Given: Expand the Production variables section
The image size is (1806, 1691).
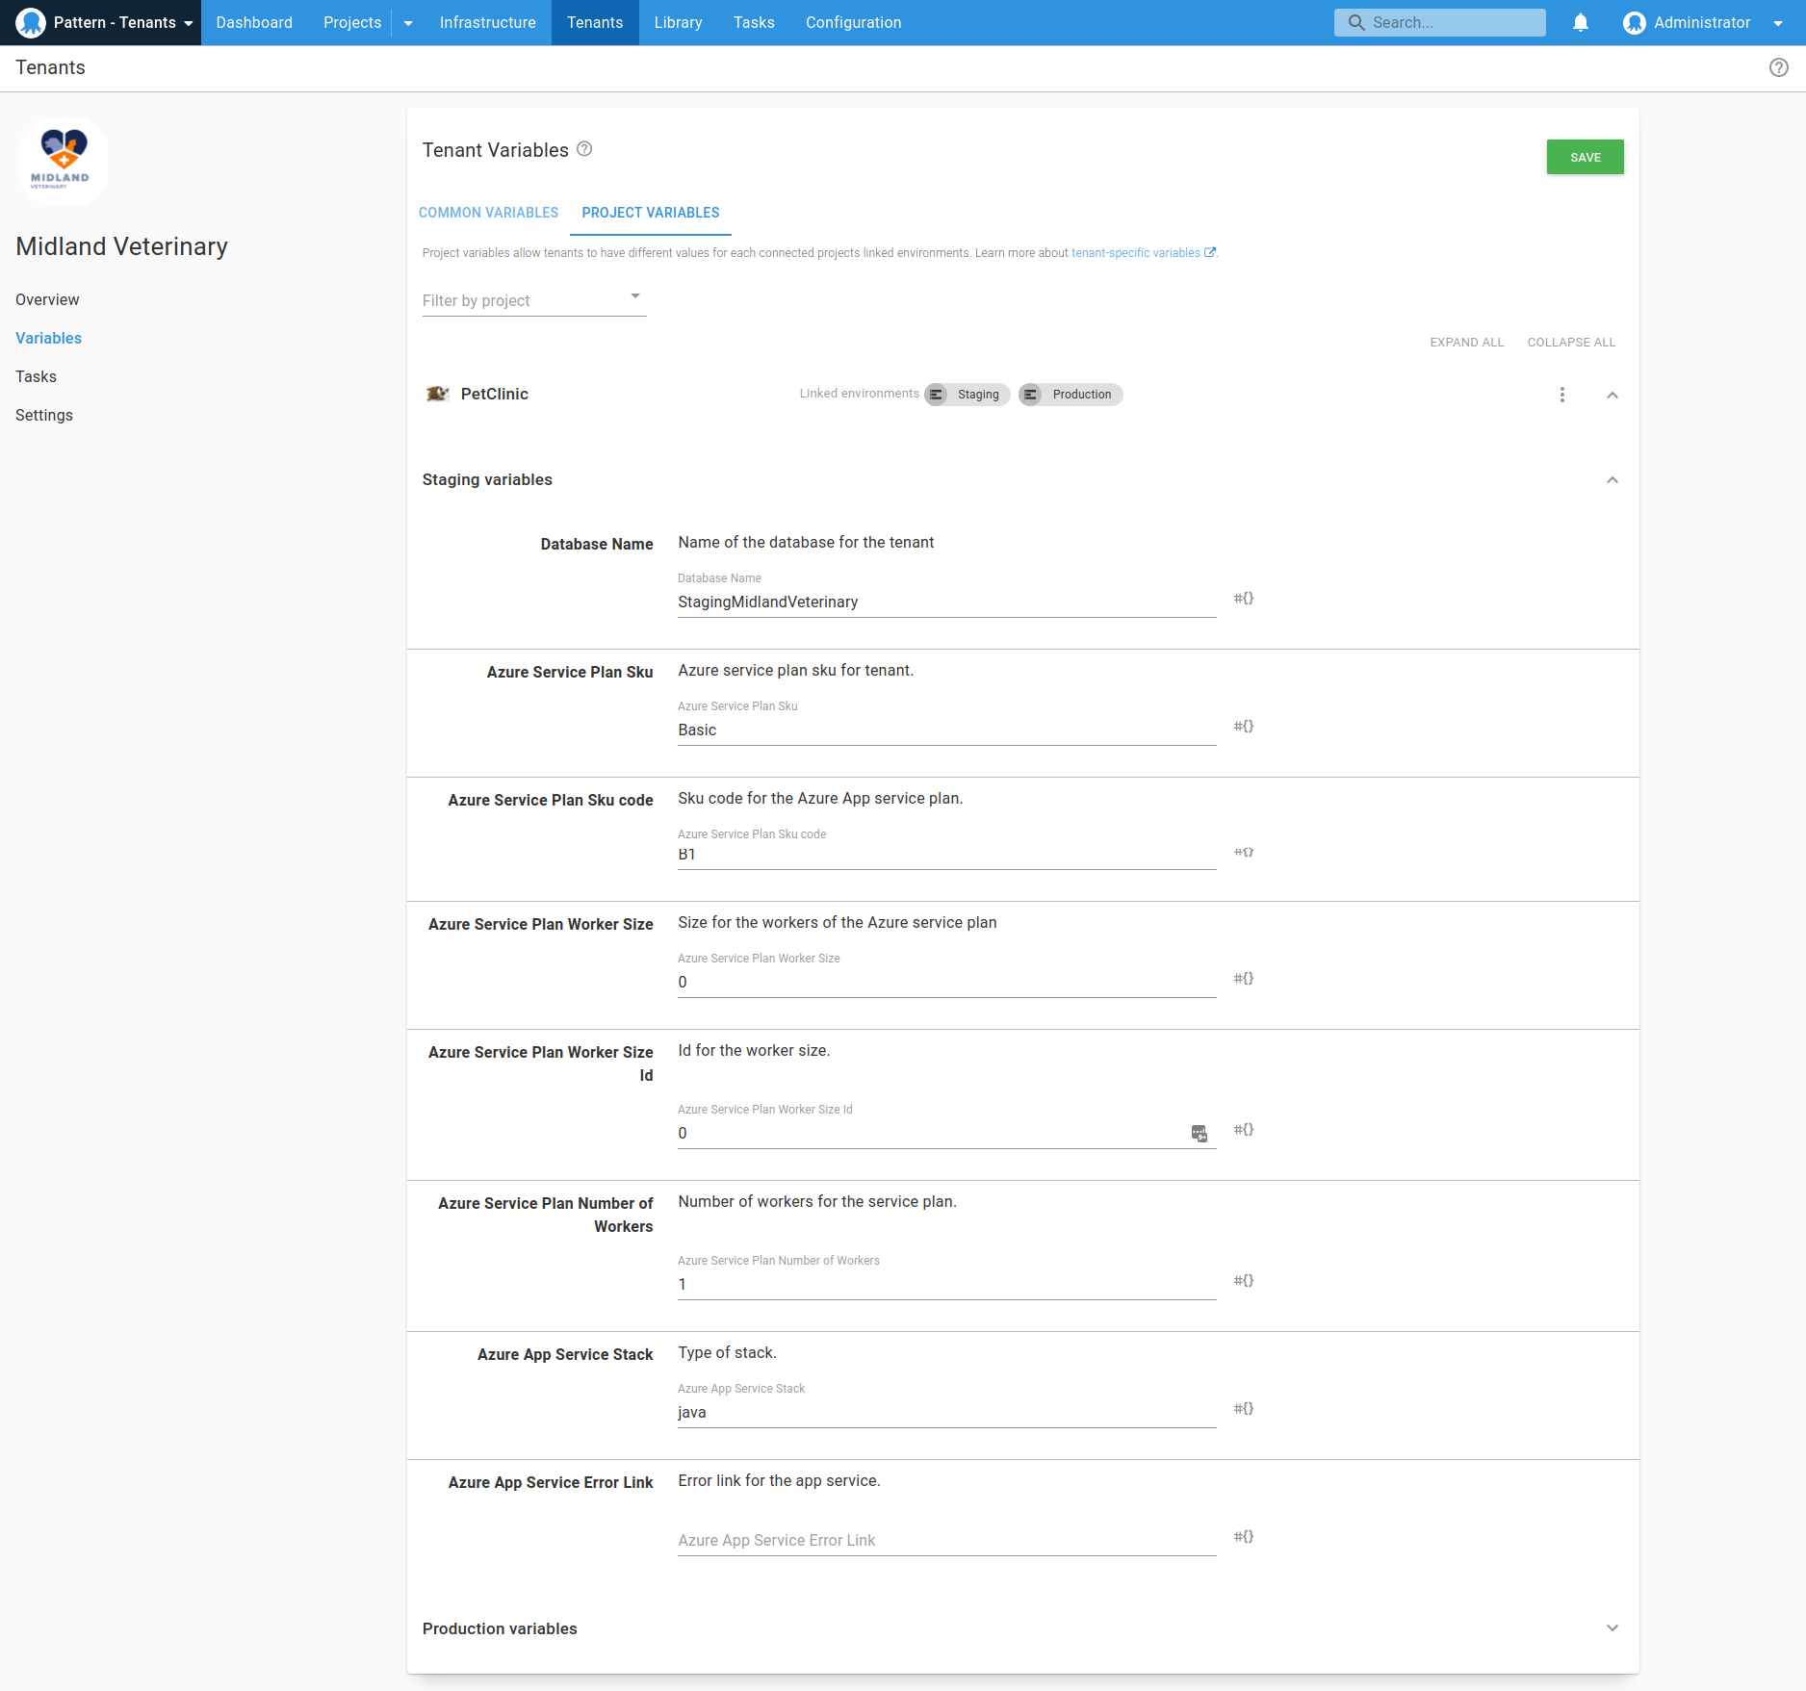Looking at the screenshot, I should coord(1612,1628).
